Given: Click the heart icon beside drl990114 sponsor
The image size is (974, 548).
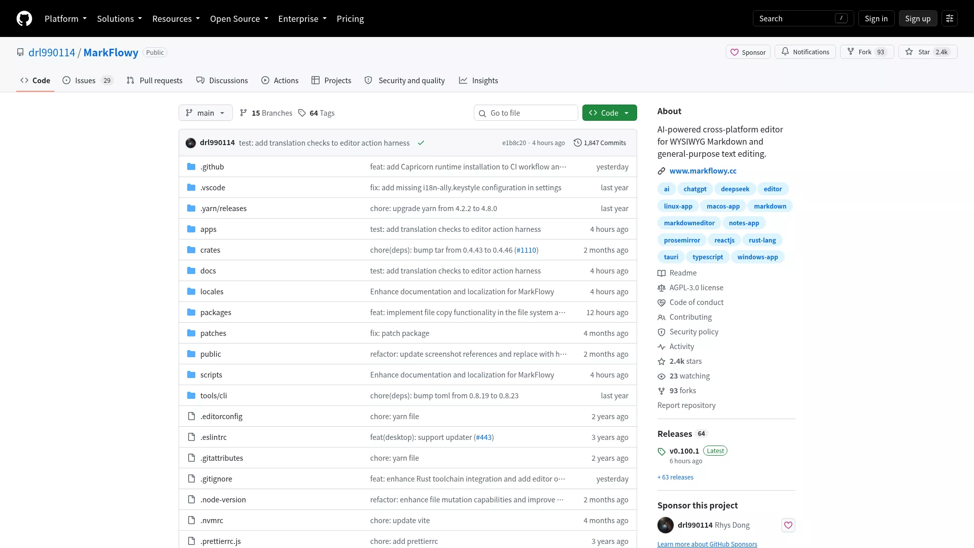Looking at the screenshot, I should pos(788,525).
